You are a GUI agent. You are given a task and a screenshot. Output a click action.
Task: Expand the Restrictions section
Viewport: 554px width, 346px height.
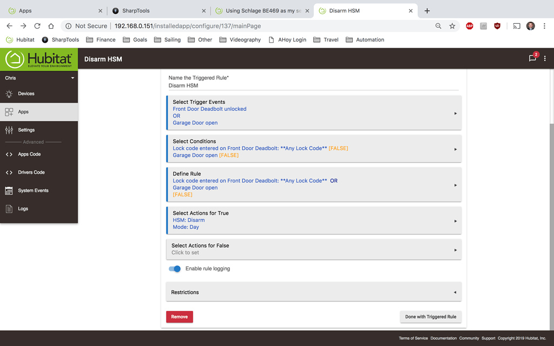(x=314, y=292)
